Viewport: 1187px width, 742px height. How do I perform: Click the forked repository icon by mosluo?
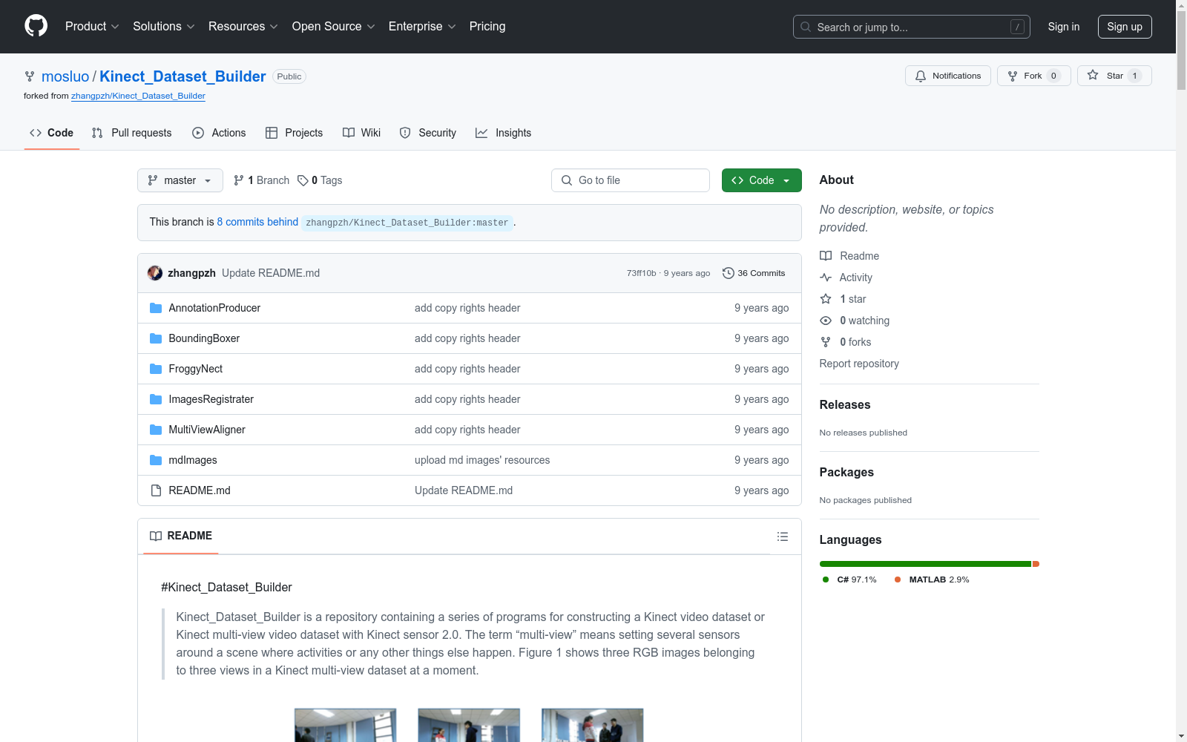click(30, 76)
